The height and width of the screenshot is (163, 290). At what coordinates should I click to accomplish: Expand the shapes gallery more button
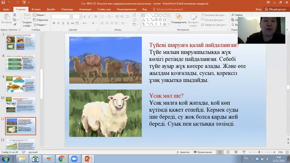coord(169,24)
